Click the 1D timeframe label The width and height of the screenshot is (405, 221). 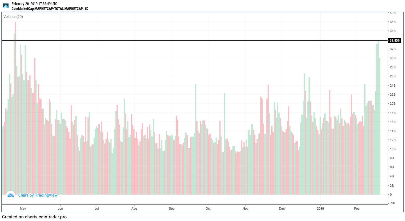click(x=87, y=9)
